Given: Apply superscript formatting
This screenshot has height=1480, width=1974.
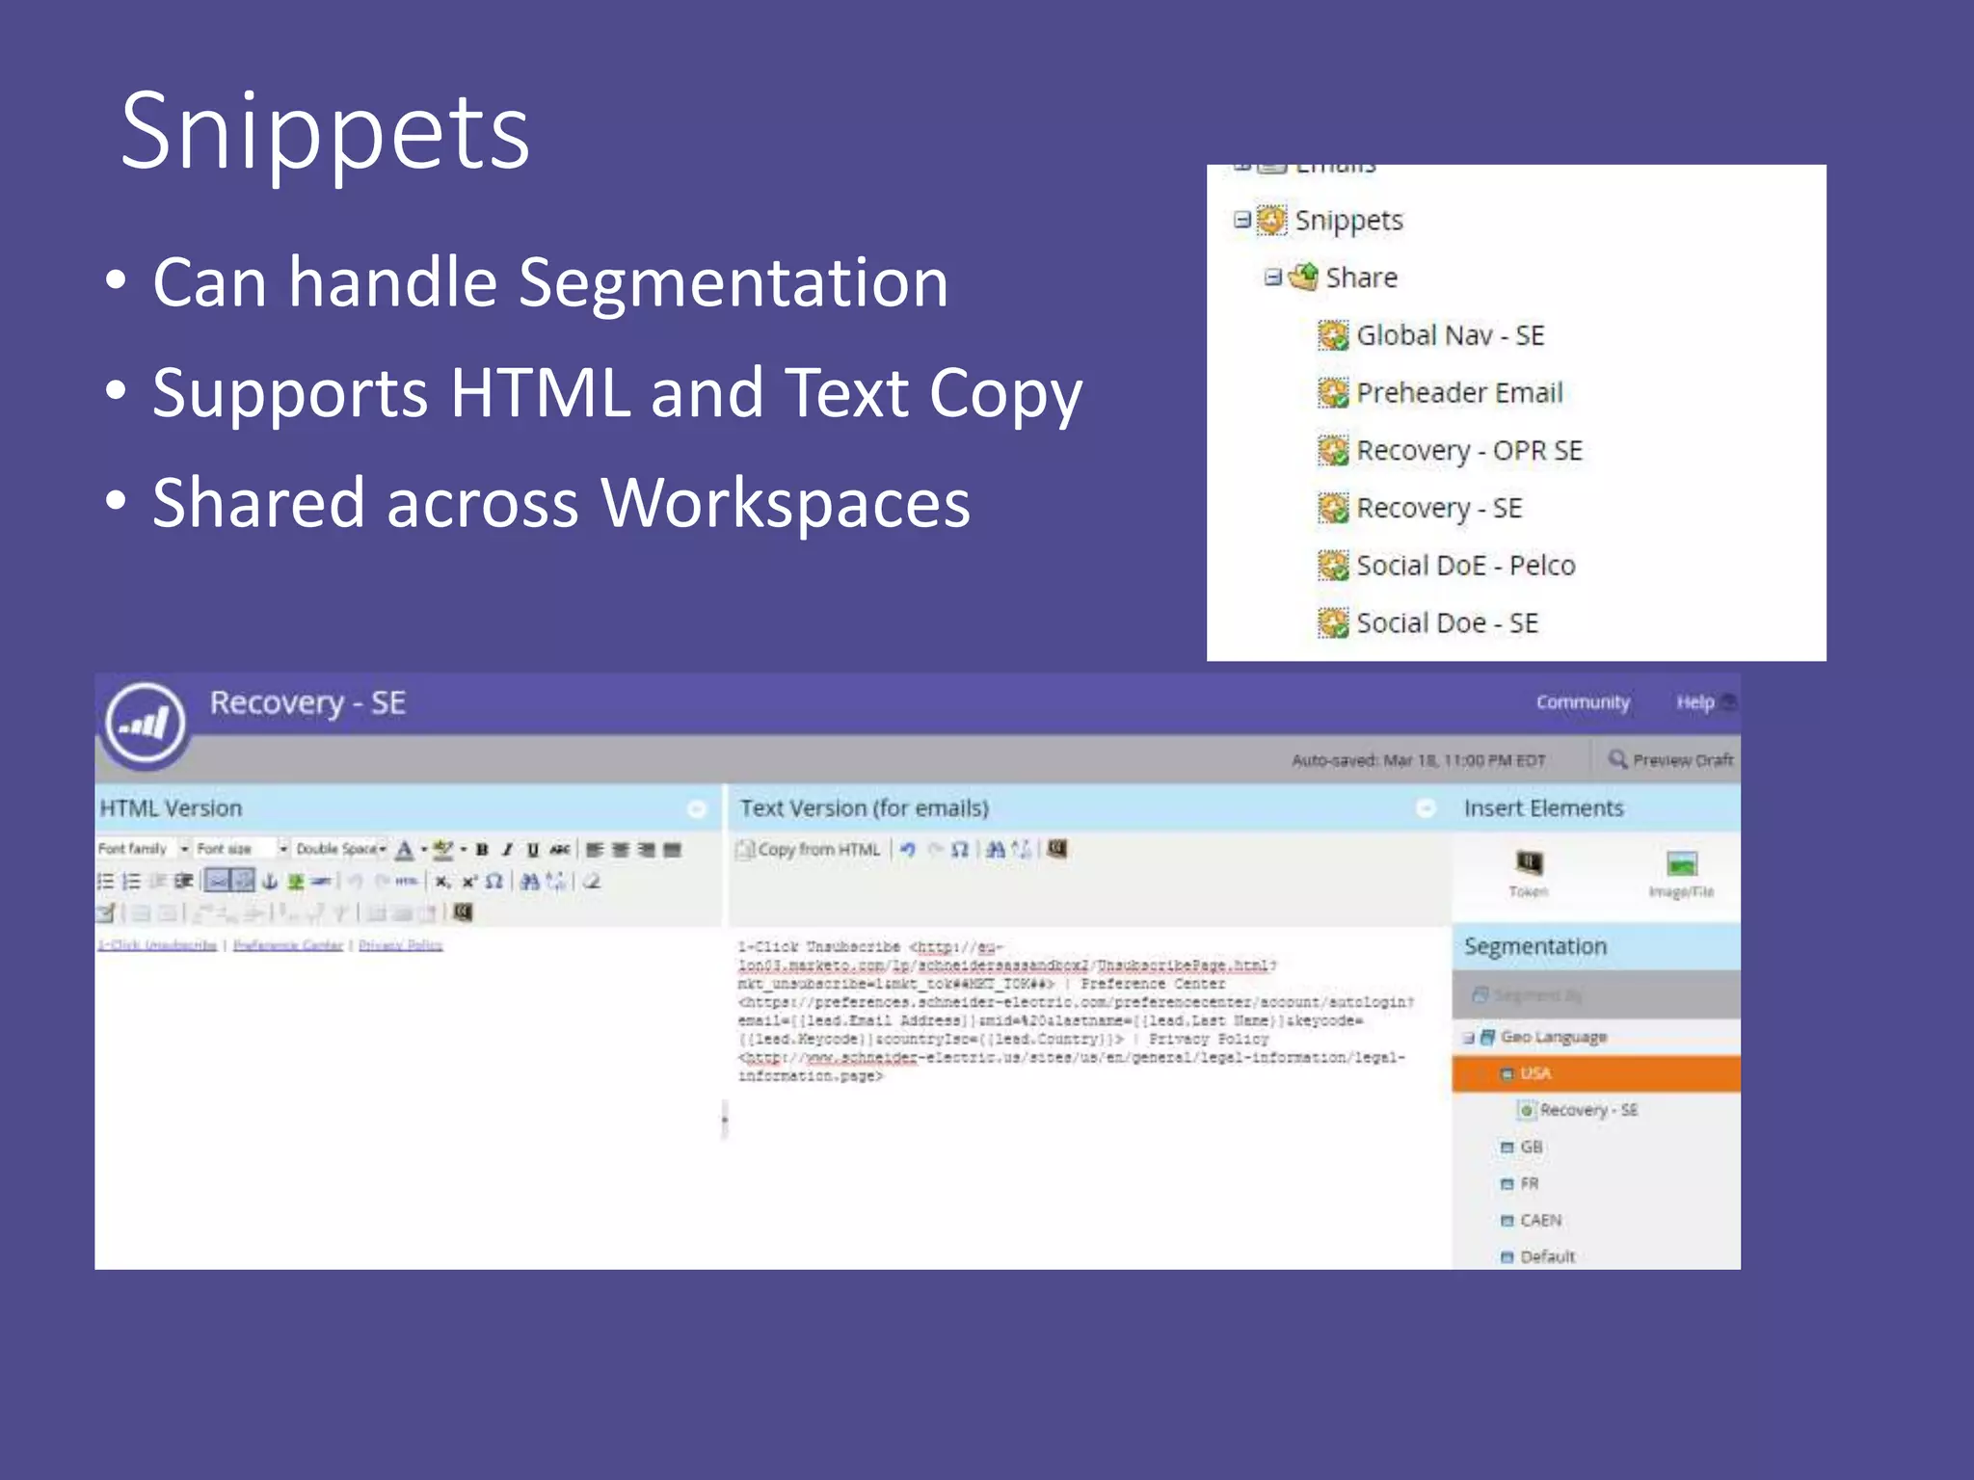Looking at the screenshot, I should tap(469, 881).
